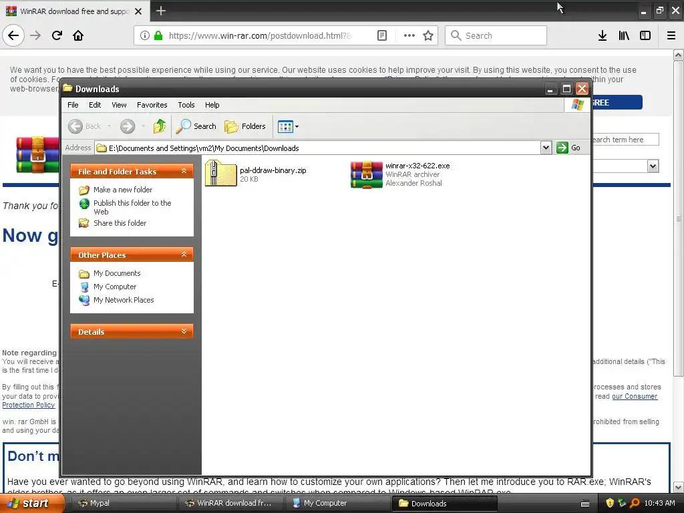Go up one folder level icon
684x513 pixels.
tap(159, 126)
